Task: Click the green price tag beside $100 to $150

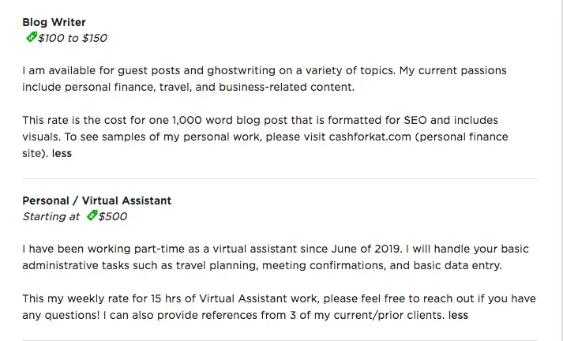Action: coord(32,37)
